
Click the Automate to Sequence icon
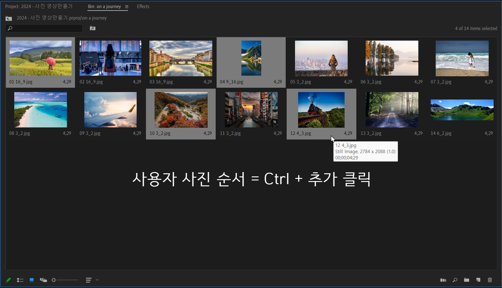(443, 280)
